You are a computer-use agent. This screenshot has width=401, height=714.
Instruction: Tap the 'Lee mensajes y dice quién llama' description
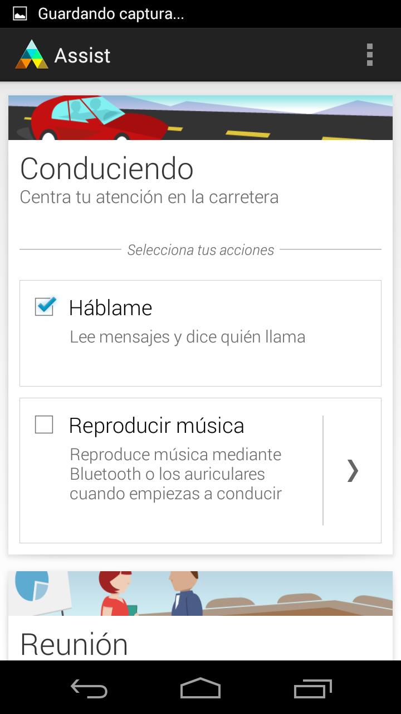pyautogui.click(x=187, y=337)
